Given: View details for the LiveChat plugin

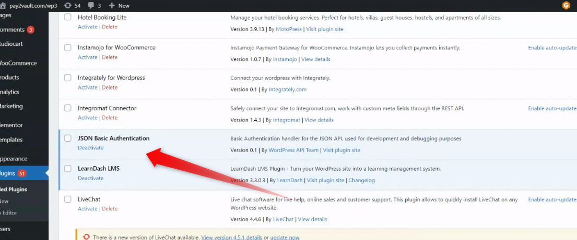Looking at the screenshot, I should click(x=312, y=220).
